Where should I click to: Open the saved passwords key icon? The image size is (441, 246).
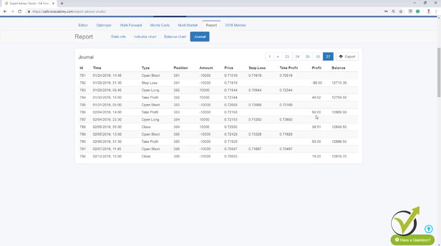pos(386,11)
